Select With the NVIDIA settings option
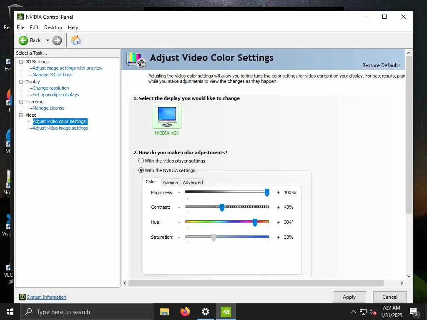 point(167,170)
